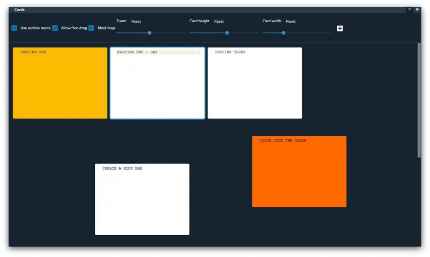Screen dimensions: 430x257
Task: Disable Use outline mode checkbox
Action: tap(14, 28)
